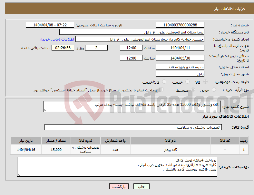This screenshot has width=254, height=195.
Task: Click the اطلاعات کالاهای مورد نیاز heading
Action: point(225,116)
